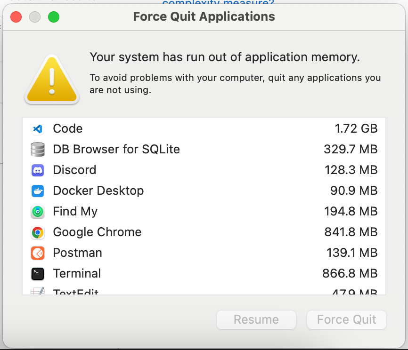Image resolution: width=408 pixels, height=350 pixels.
Task: Click the Terminal app icon
Action: coord(38,274)
